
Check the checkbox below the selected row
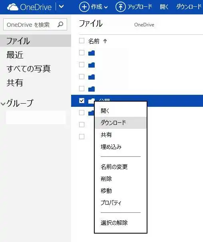82,112
